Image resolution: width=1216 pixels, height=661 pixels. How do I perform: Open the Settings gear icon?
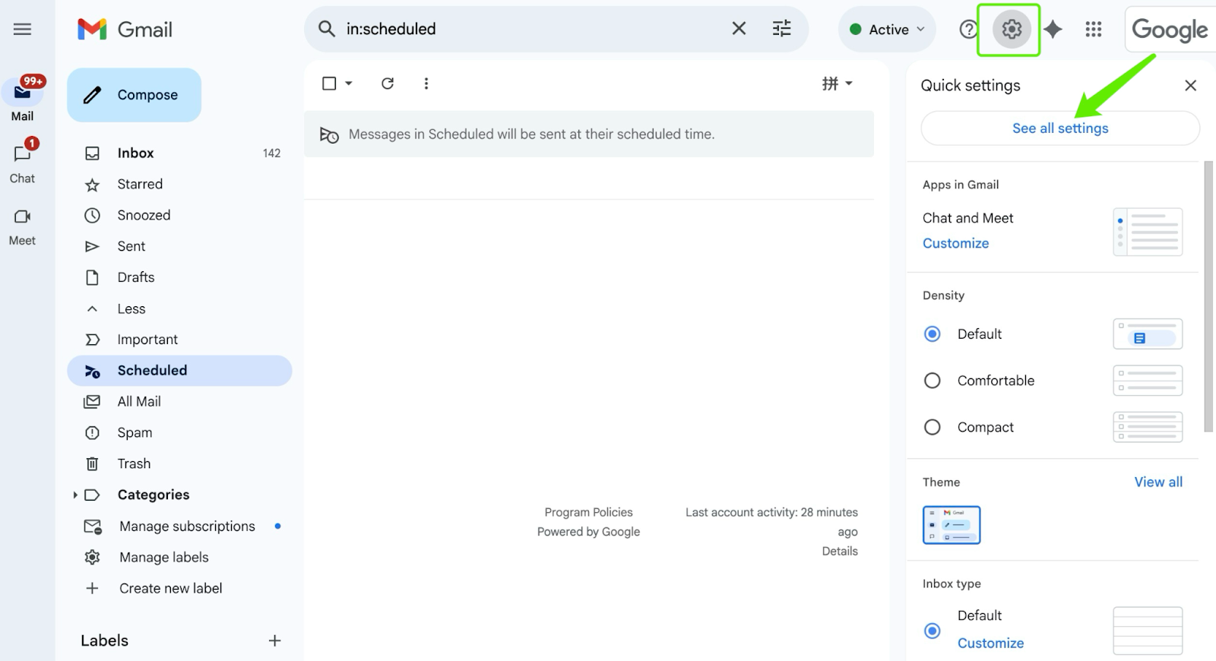(x=1011, y=30)
